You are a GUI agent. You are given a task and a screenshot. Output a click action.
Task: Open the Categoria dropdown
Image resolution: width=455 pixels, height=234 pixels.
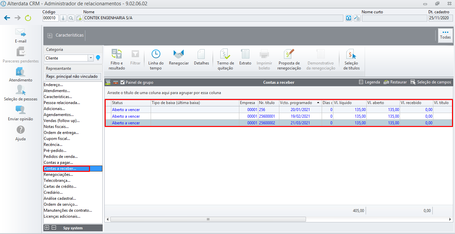[91, 58]
